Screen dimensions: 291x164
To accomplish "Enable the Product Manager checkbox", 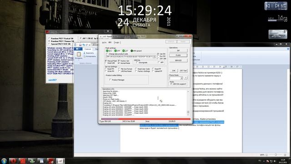I will (x=110, y=80).
